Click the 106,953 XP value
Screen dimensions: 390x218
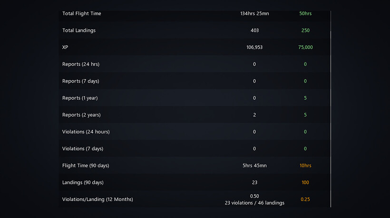pyautogui.click(x=254, y=47)
